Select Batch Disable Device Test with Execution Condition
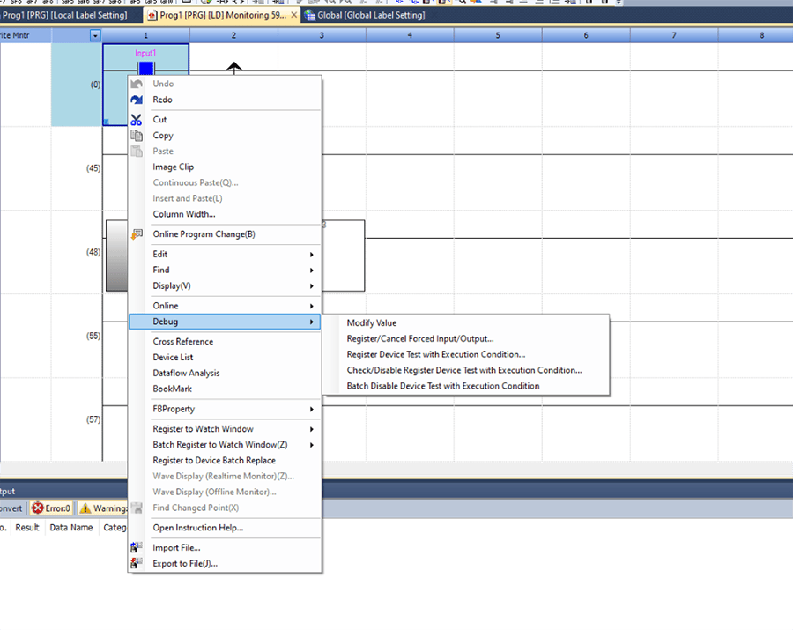Image resolution: width=793 pixels, height=630 pixels. (466, 386)
